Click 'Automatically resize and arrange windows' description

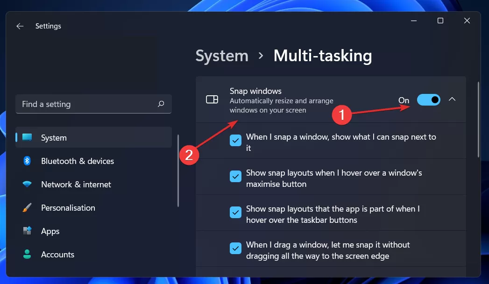coord(281,106)
